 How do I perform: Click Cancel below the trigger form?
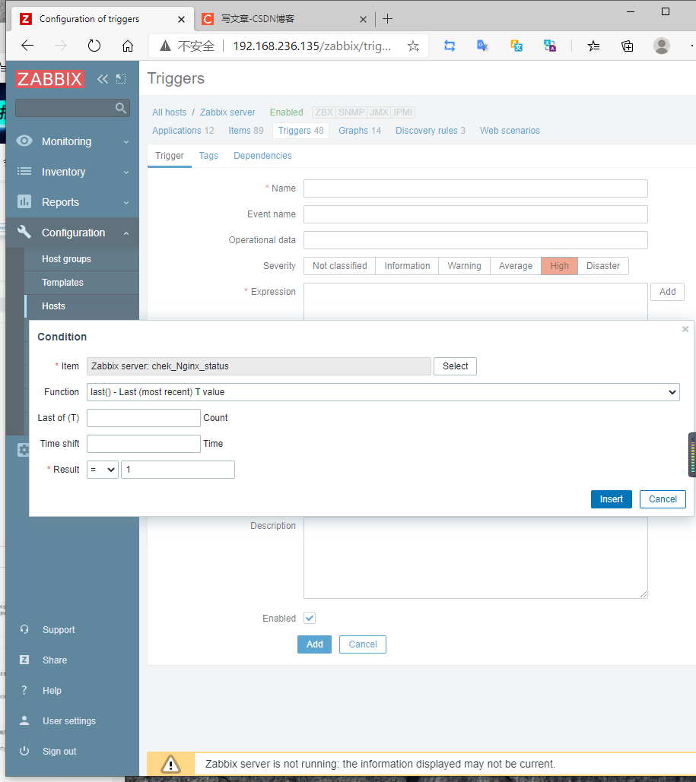point(363,644)
